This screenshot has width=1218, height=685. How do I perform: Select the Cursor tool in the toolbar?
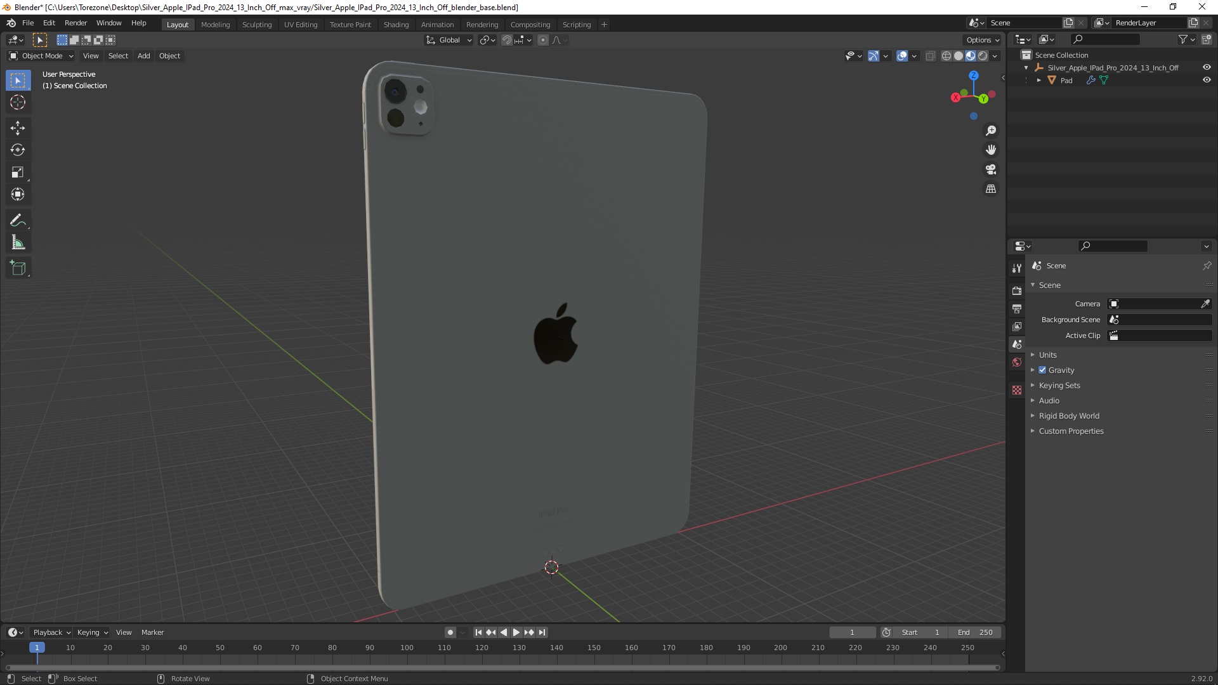coord(18,102)
